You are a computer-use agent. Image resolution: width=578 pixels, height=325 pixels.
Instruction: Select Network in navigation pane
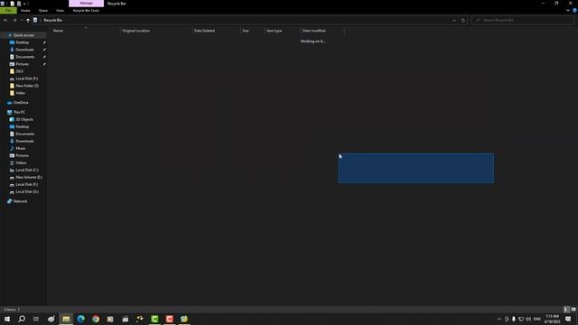click(20, 201)
